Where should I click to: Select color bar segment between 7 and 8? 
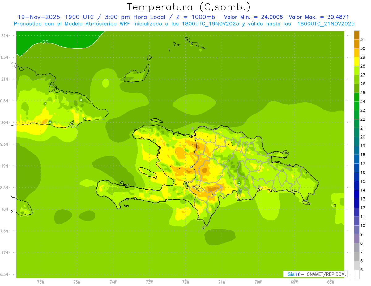click(356, 247)
